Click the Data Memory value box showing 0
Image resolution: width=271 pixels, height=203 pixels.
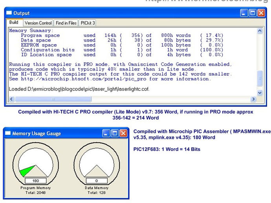coord(97,181)
